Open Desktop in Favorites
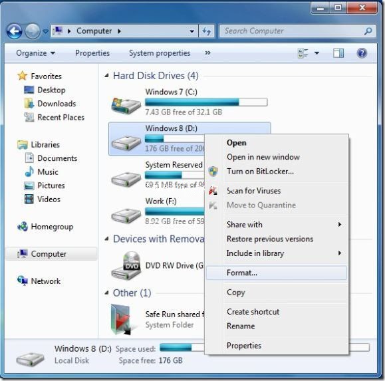This screenshot has height=381, width=385. coord(45,90)
